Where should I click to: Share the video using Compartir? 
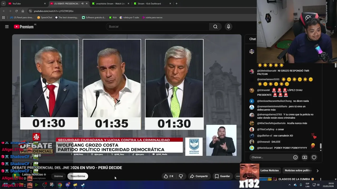[x=199, y=176]
